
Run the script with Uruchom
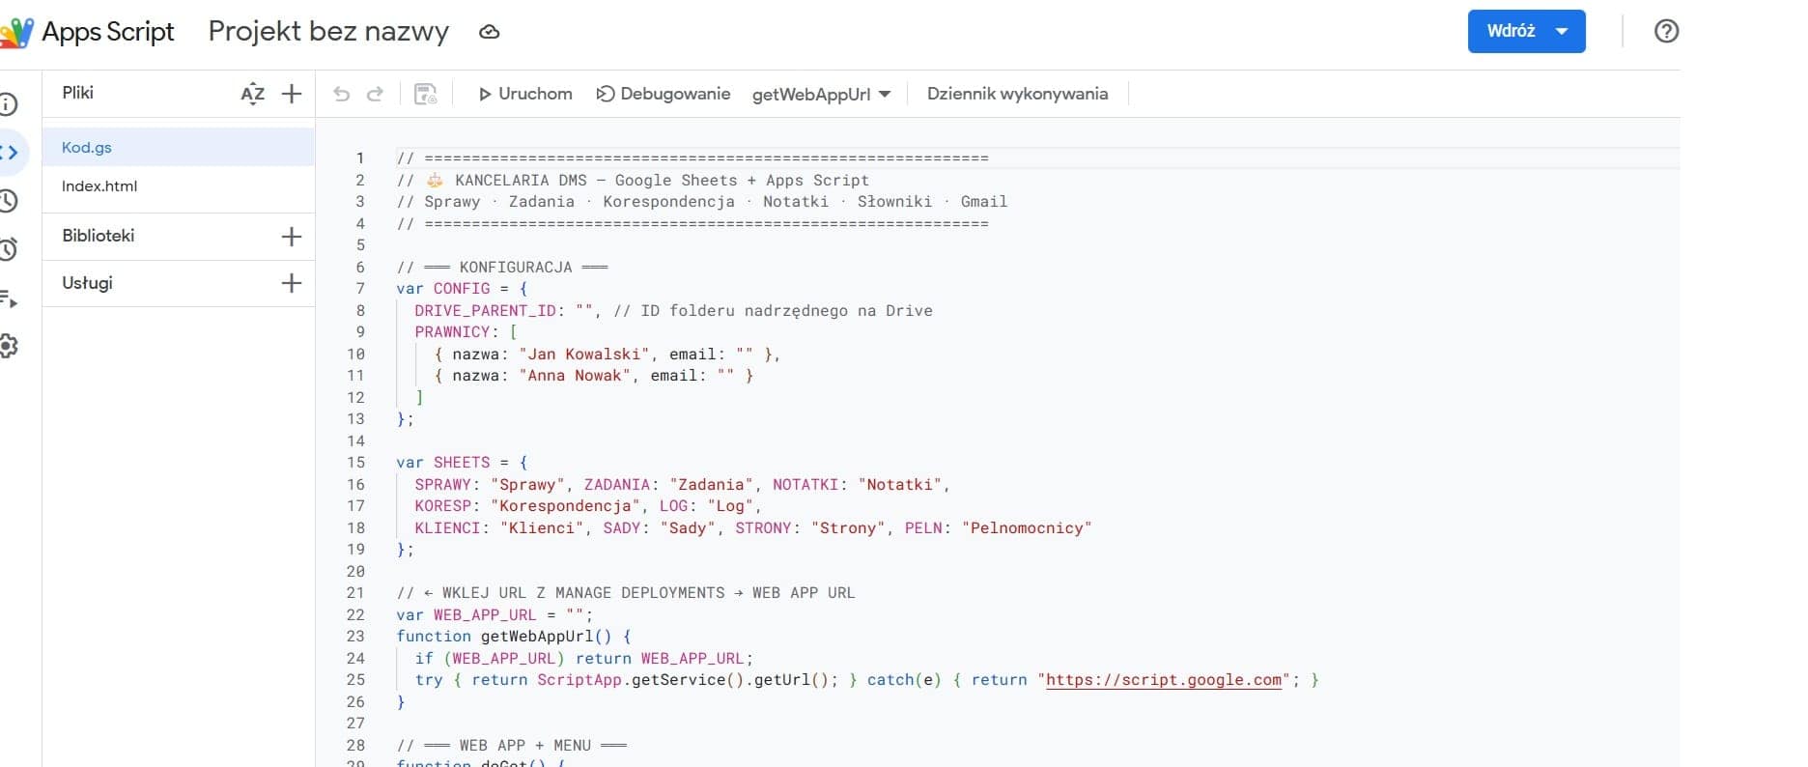click(525, 94)
